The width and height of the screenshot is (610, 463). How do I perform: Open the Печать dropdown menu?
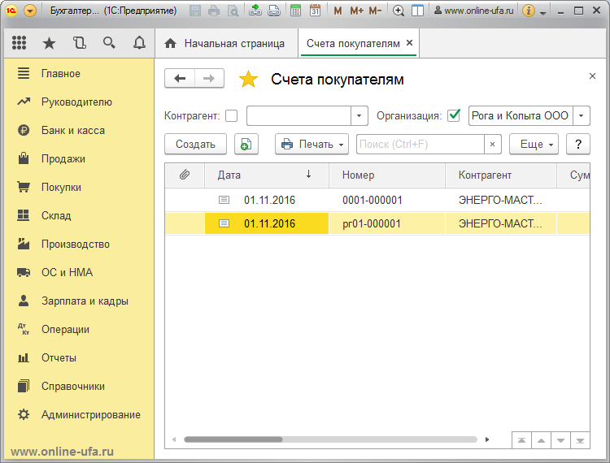(312, 145)
